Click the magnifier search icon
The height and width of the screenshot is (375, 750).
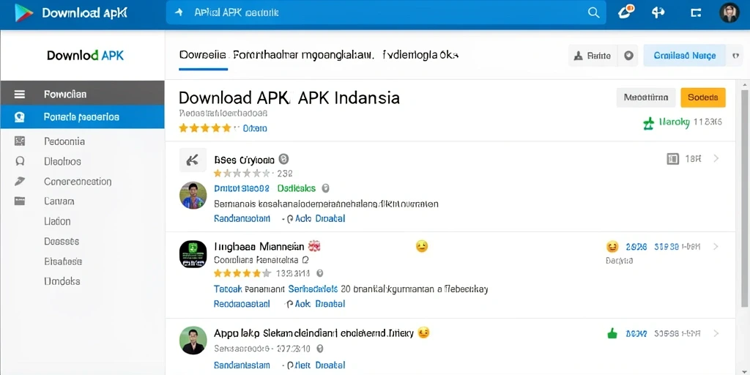click(593, 13)
